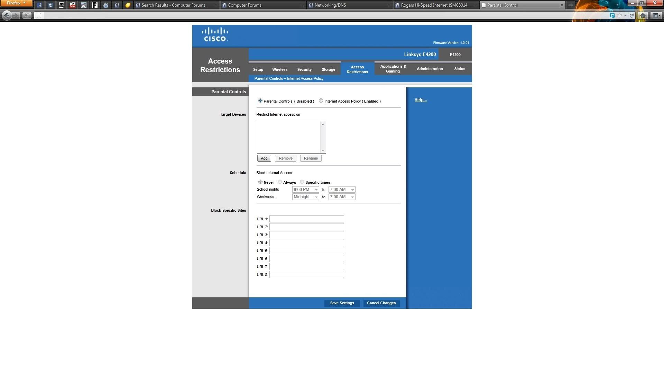
Task: Click the page identity icon in address bar
Action: pos(39,16)
